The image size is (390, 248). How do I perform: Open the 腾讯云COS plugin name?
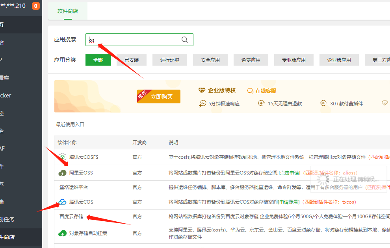pyautogui.click(x=81, y=202)
